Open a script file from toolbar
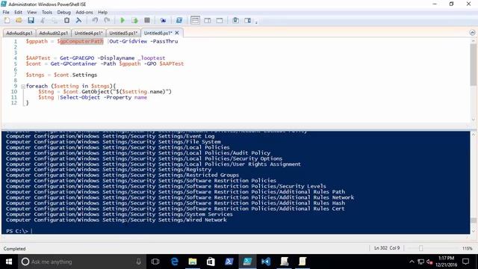This screenshot has width=478, height=269. 19,20
